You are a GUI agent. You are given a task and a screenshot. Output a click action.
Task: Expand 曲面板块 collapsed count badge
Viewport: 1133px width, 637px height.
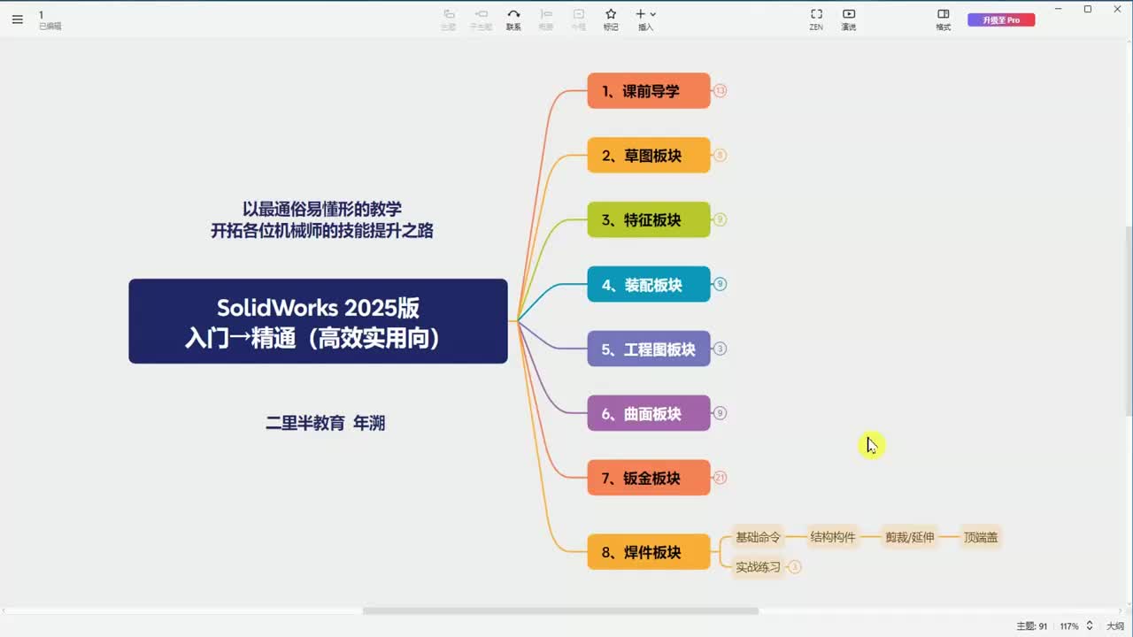tap(721, 413)
